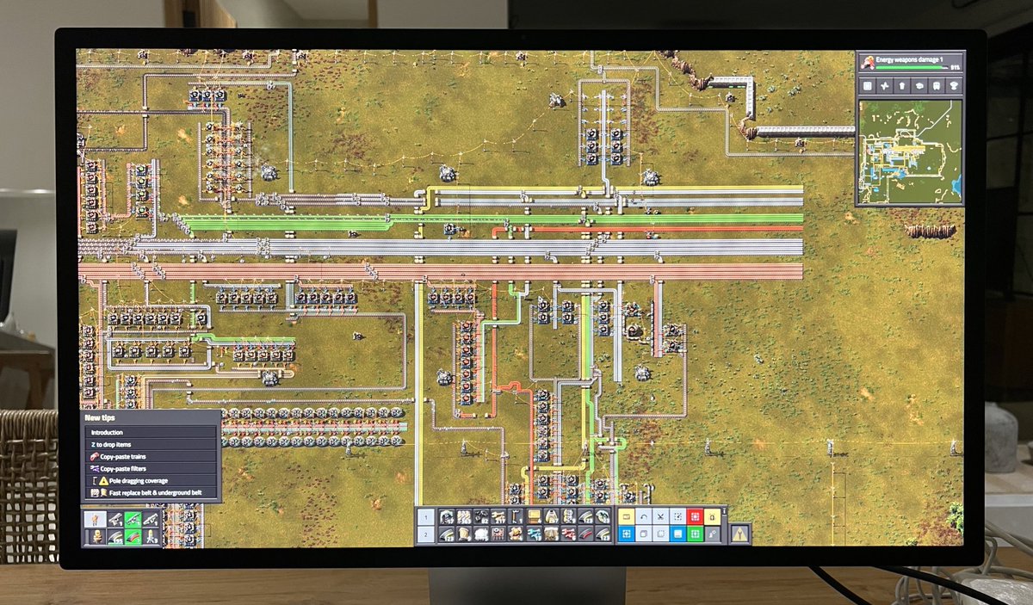The width and height of the screenshot is (1033, 605).
Task: Select the red deconstruction planner shortcut
Action: point(695,516)
